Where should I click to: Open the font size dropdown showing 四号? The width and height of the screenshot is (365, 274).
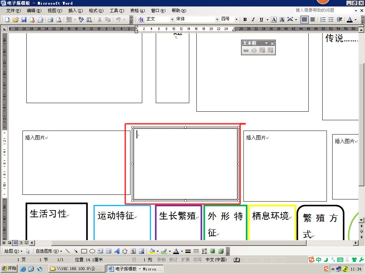pos(236,20)
